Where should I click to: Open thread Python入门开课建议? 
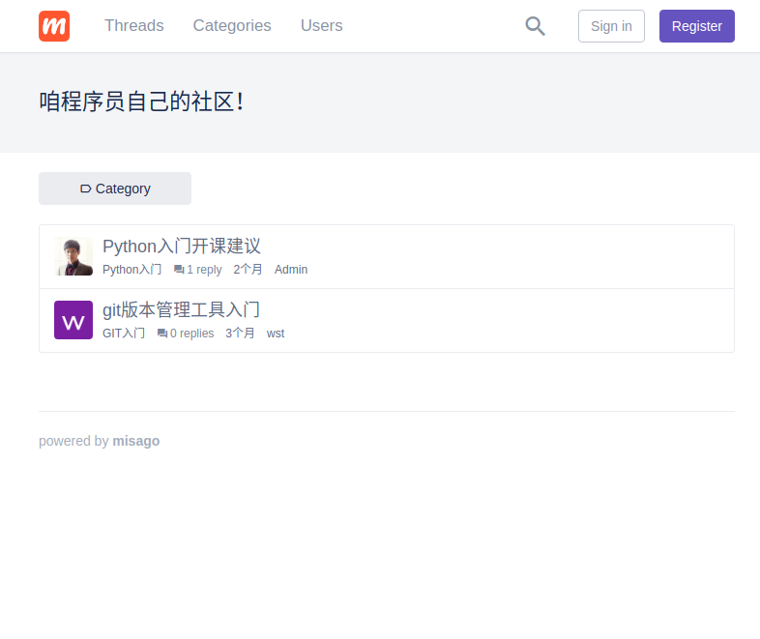click(x=181, y=247)
